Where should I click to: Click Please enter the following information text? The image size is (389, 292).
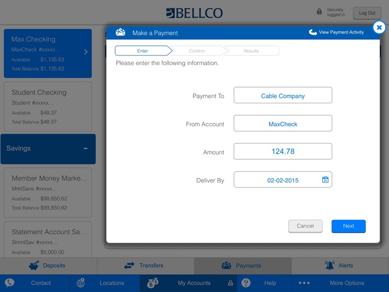[x=167, y=63]
